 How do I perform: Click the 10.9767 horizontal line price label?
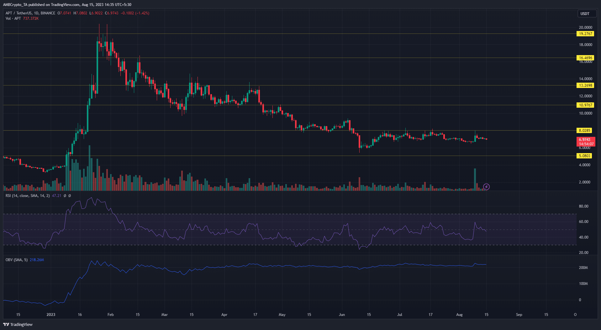tap(585, 105)
